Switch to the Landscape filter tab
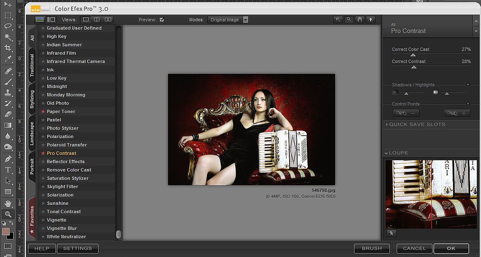Viewport: 481px width, 257px height. 32,134
